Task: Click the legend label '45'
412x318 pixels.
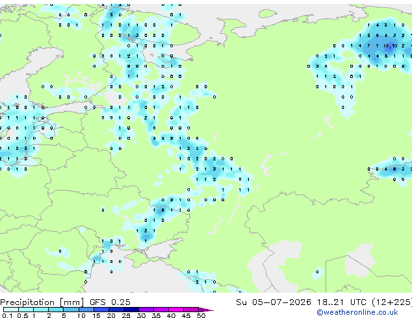Action: pos(186,315)
